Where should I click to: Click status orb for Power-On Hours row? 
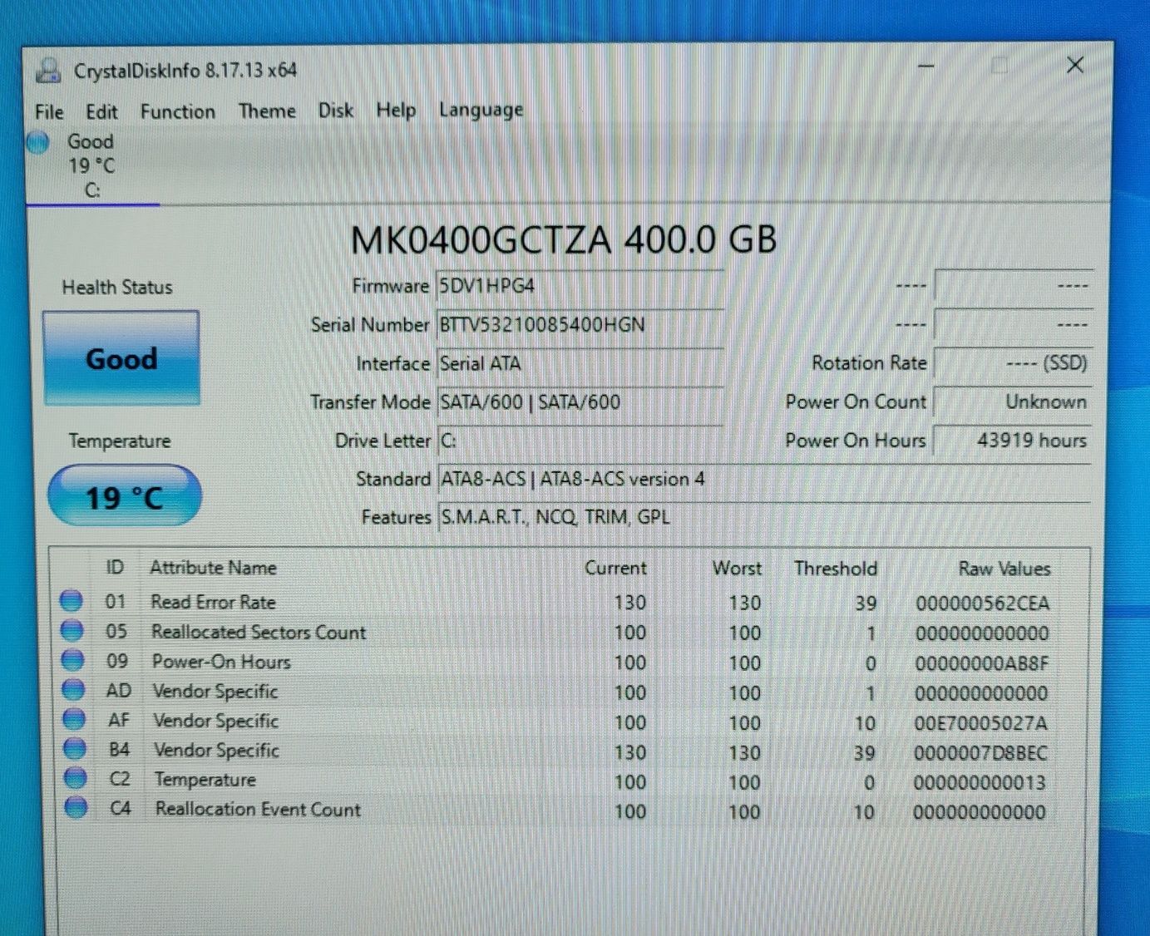point(73,660)
